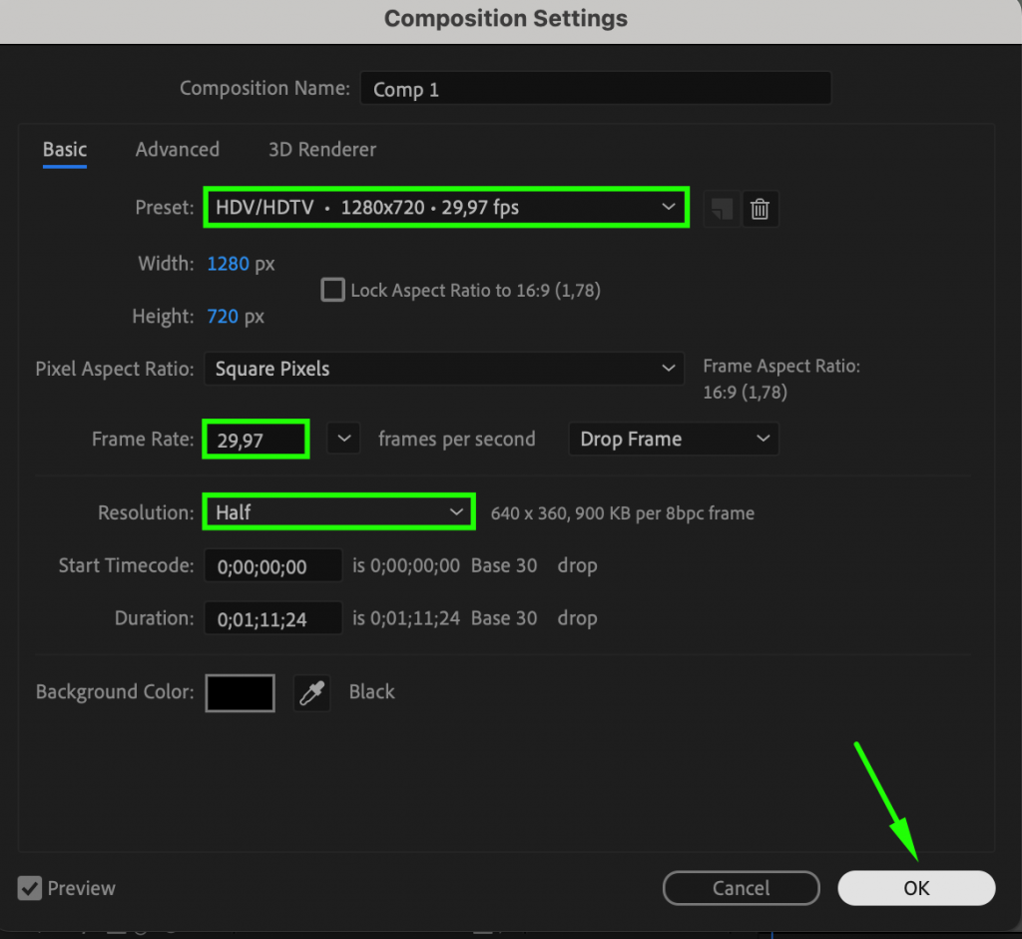The height and width of the screenshot is (939, 1022).
Task: Click the Duration field
Action: [x=272, y=617]
